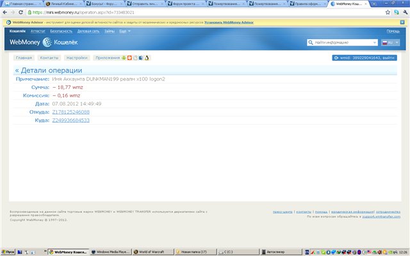This screenshot has width=410, height=256.
Task: Click the Android app icon
Action: pos(124,58)
